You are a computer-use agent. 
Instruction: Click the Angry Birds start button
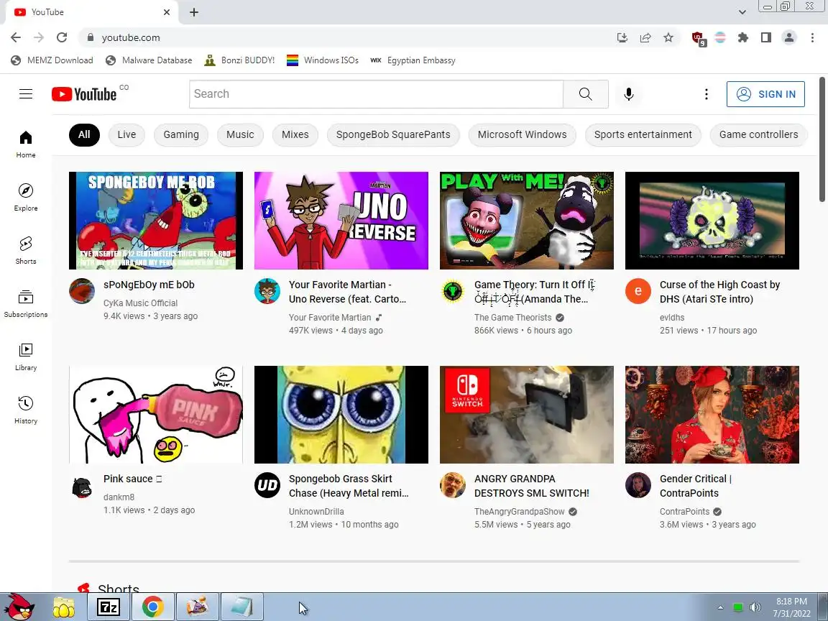coord(19,607)
